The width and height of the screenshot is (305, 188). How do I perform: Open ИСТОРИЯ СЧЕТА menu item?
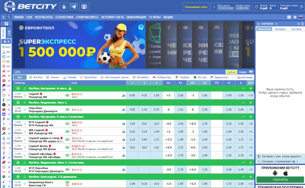click(x=113, y=17)
